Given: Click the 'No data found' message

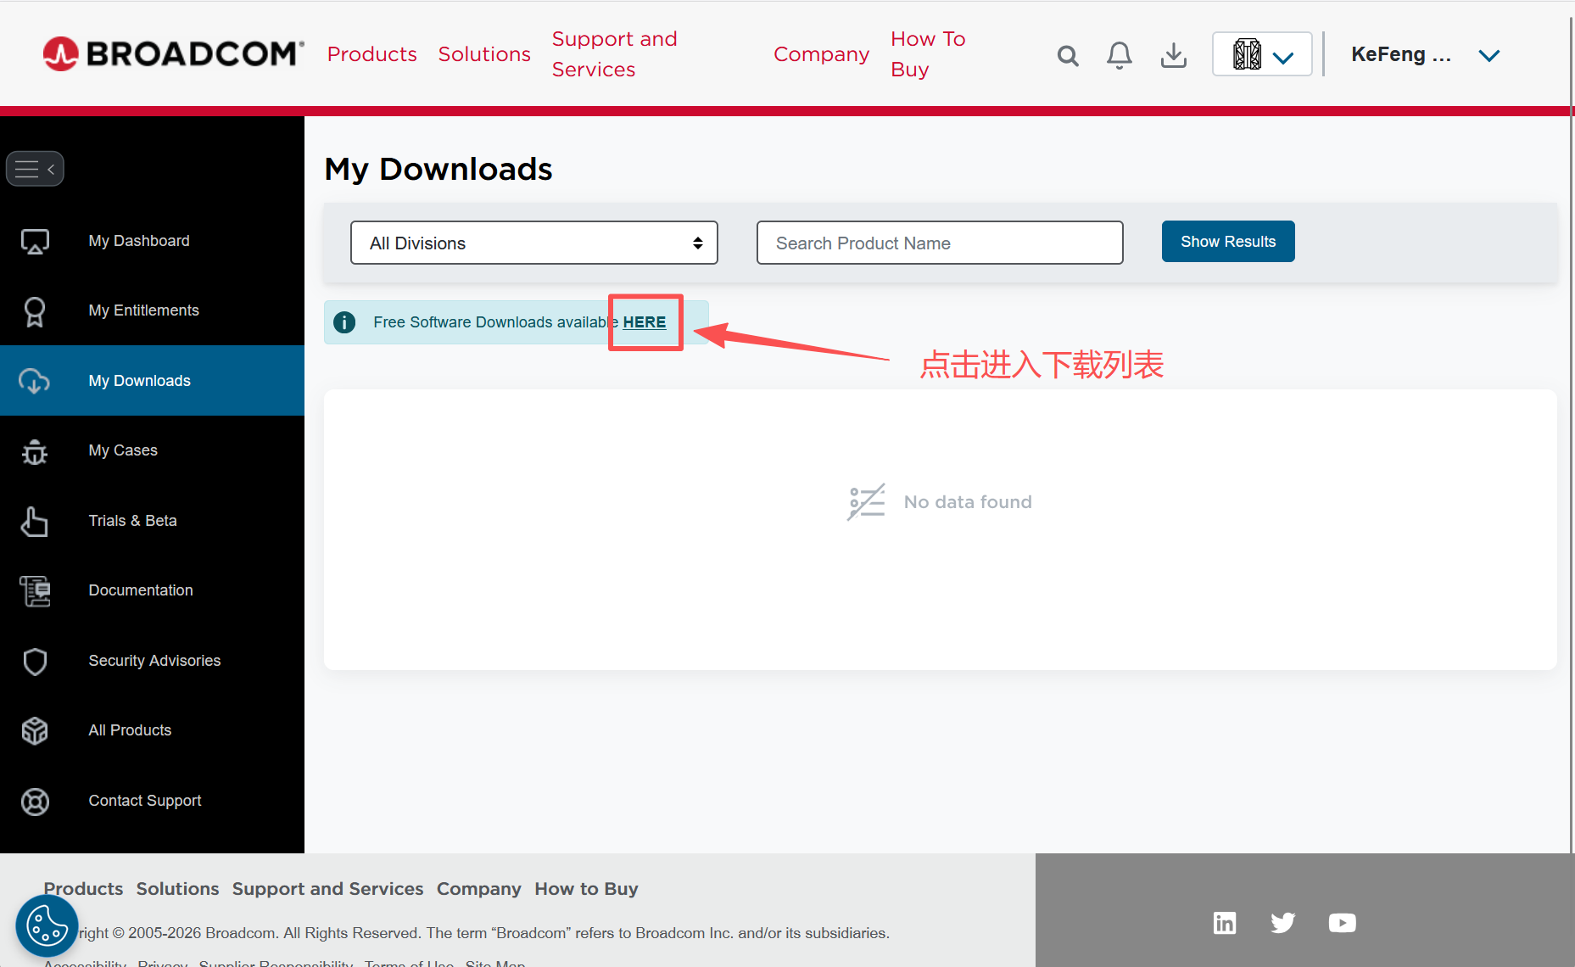Looking at the screenshot, I should coord(968,502).
